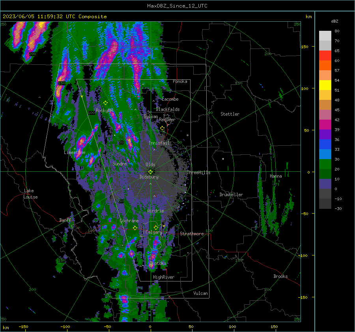Select the radar center diamond at Olds

pos(150,172)
